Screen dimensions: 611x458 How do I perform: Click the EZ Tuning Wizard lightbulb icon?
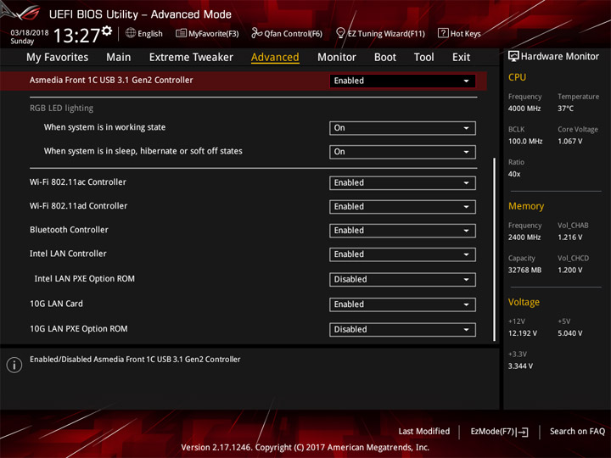point(340,33)
